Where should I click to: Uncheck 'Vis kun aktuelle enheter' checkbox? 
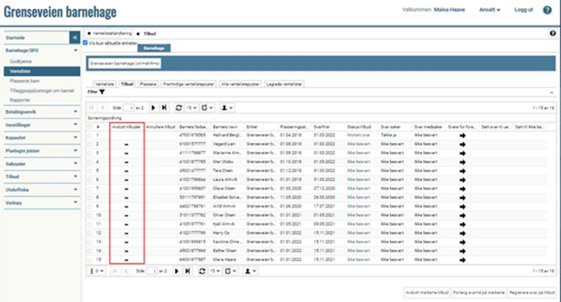tap(86, 42)
